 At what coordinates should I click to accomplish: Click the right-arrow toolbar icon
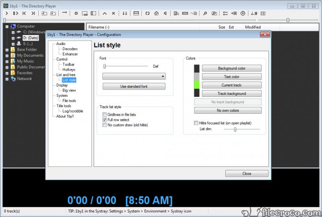pos(64,13)
